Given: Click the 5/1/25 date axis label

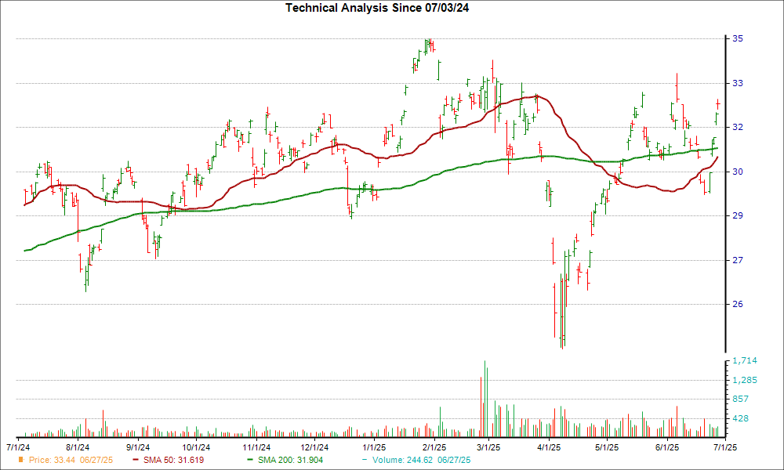Looking at the screenshot, I should (607, 447).
